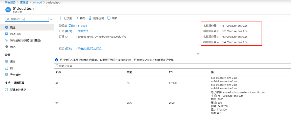The image size is (291, 115).
Task: Click the 移动 toolbar label
Action: (83, 18)
